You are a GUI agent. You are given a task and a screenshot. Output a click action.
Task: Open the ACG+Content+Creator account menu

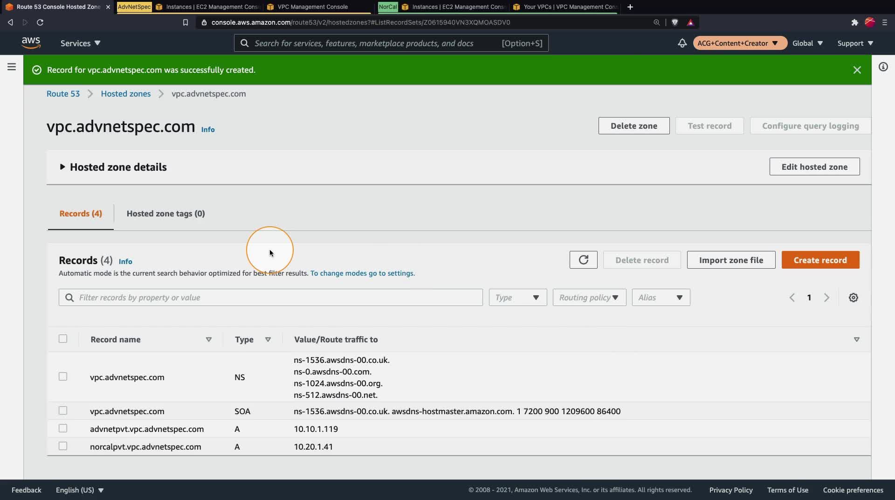pyautogui.click(x=740, y=43)
